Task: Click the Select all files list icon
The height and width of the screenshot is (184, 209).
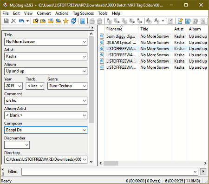Action: (83, 21)
